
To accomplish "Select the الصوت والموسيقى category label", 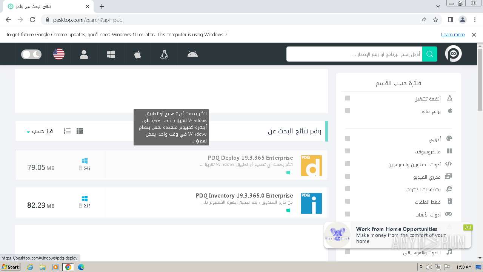I will pos(421,252).
